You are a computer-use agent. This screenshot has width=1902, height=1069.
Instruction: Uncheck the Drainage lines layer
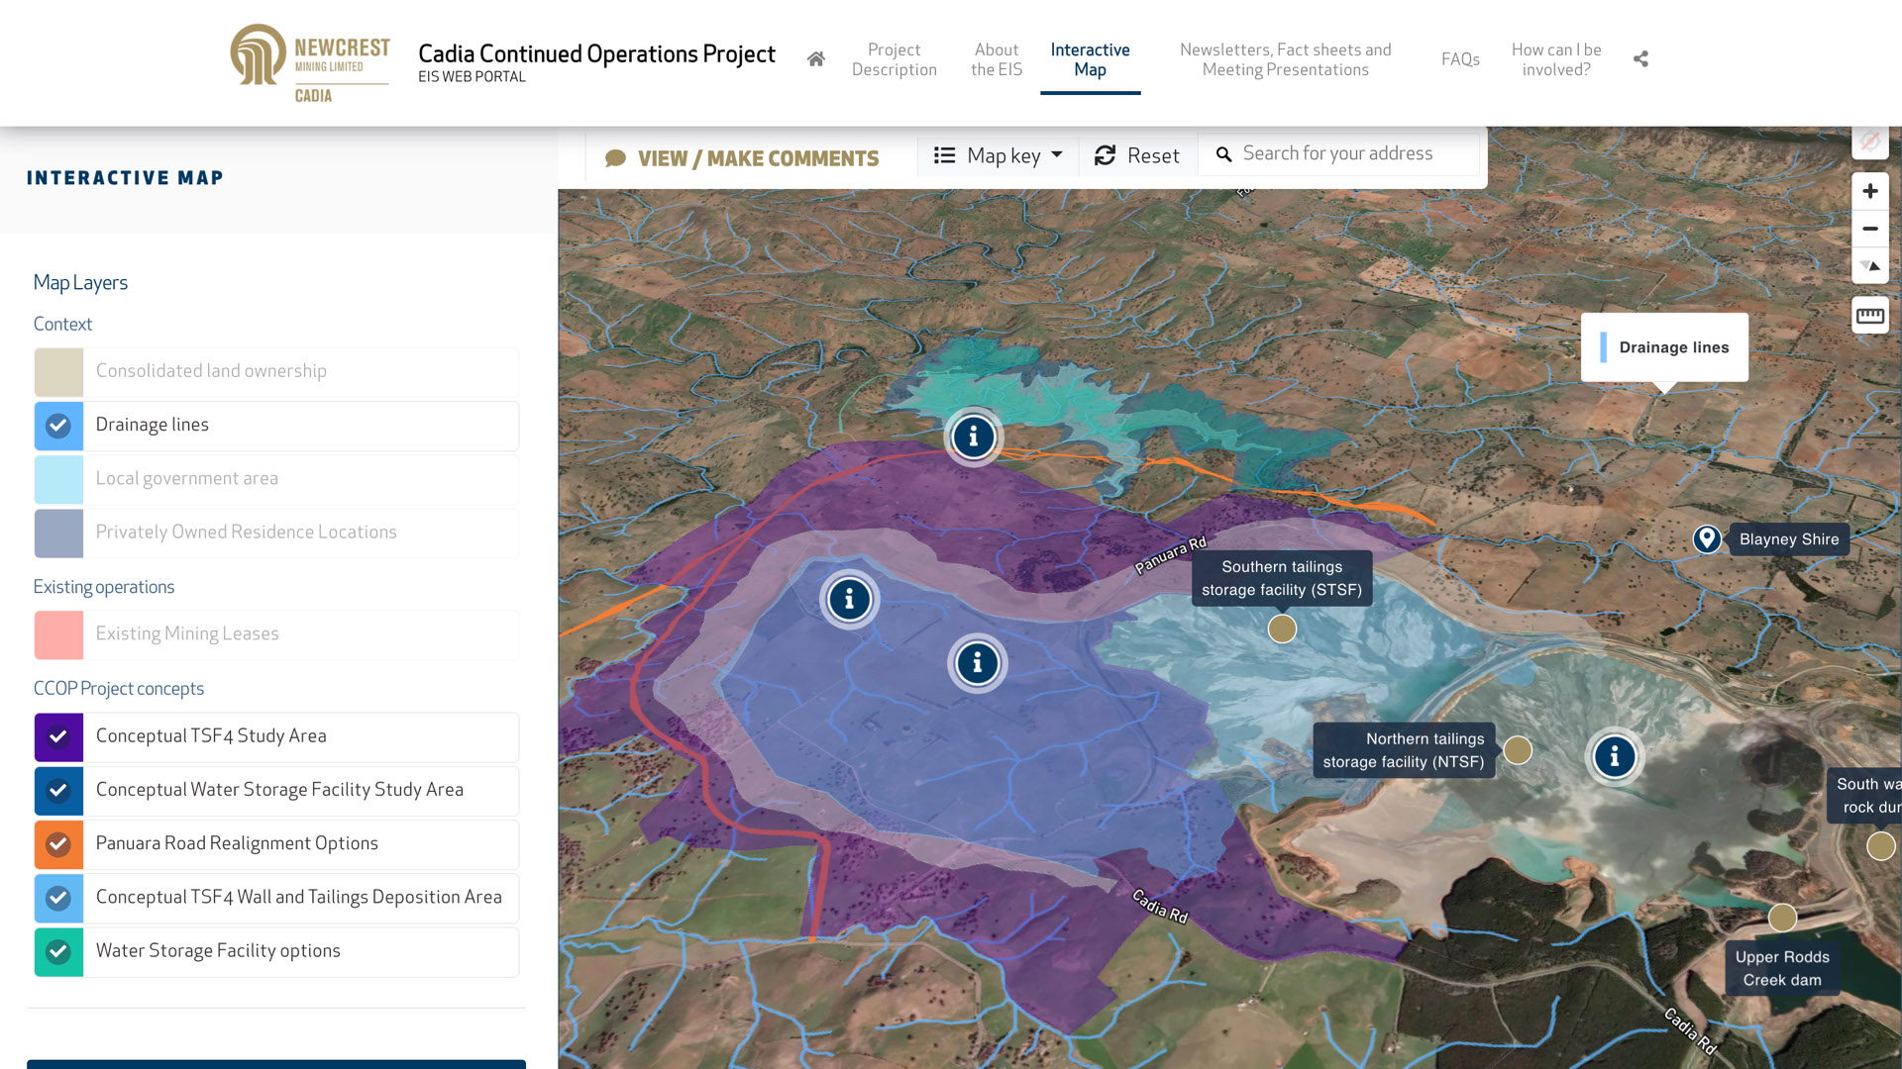[58, 426]
